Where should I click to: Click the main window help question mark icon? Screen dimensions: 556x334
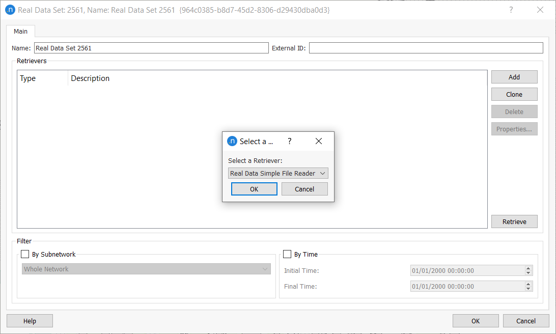511,10
